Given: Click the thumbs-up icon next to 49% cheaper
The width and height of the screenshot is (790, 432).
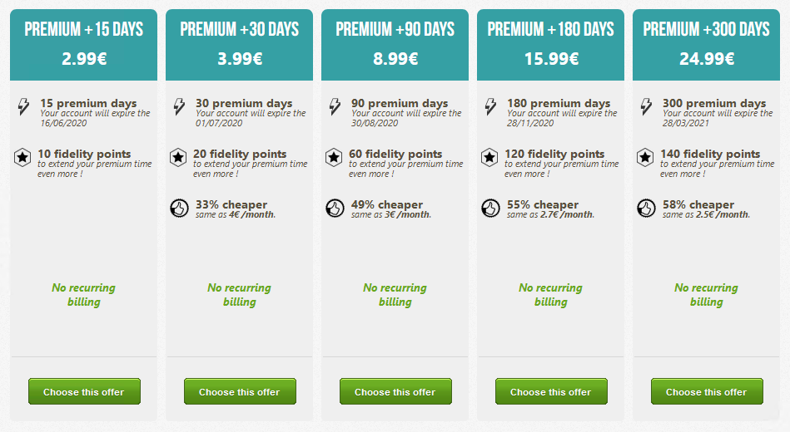Looking at the screenshot, I should coord(335,209).
